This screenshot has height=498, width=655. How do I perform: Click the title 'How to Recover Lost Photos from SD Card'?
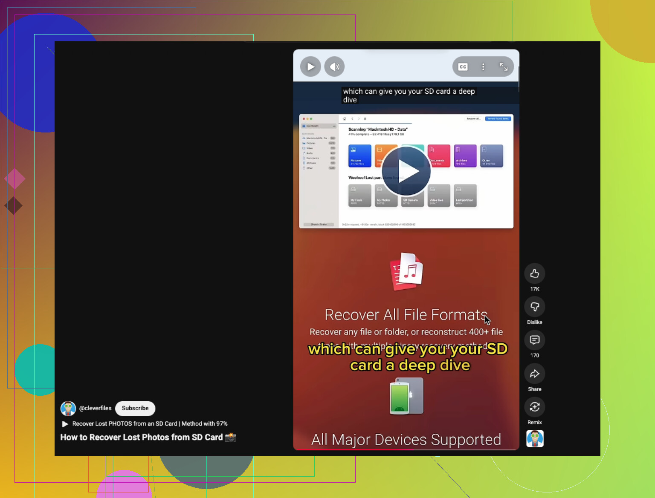(x=148, y=438)
